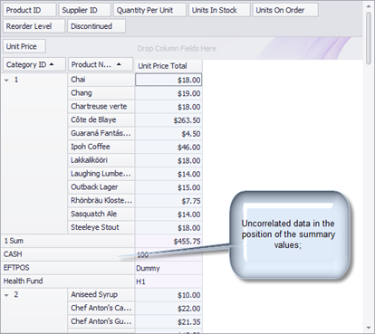This screenshot has width=375, height=334.
Task: Select the Guaraná Fantástica row
Action: coord(101,133)
